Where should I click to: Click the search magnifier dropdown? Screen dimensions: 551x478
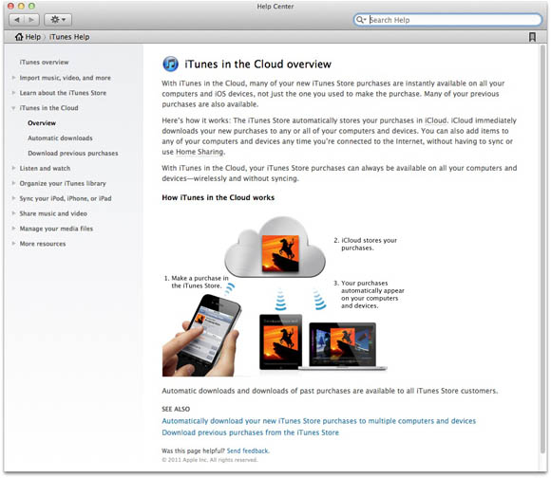click(x=361, y=20)
